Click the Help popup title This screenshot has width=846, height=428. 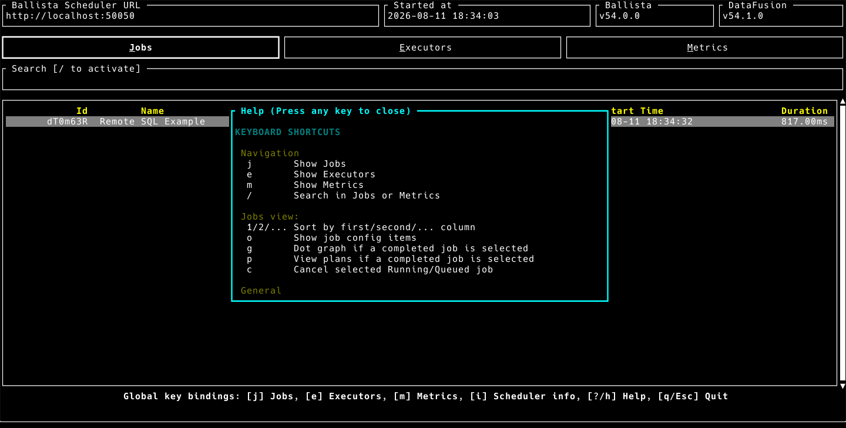326,111
